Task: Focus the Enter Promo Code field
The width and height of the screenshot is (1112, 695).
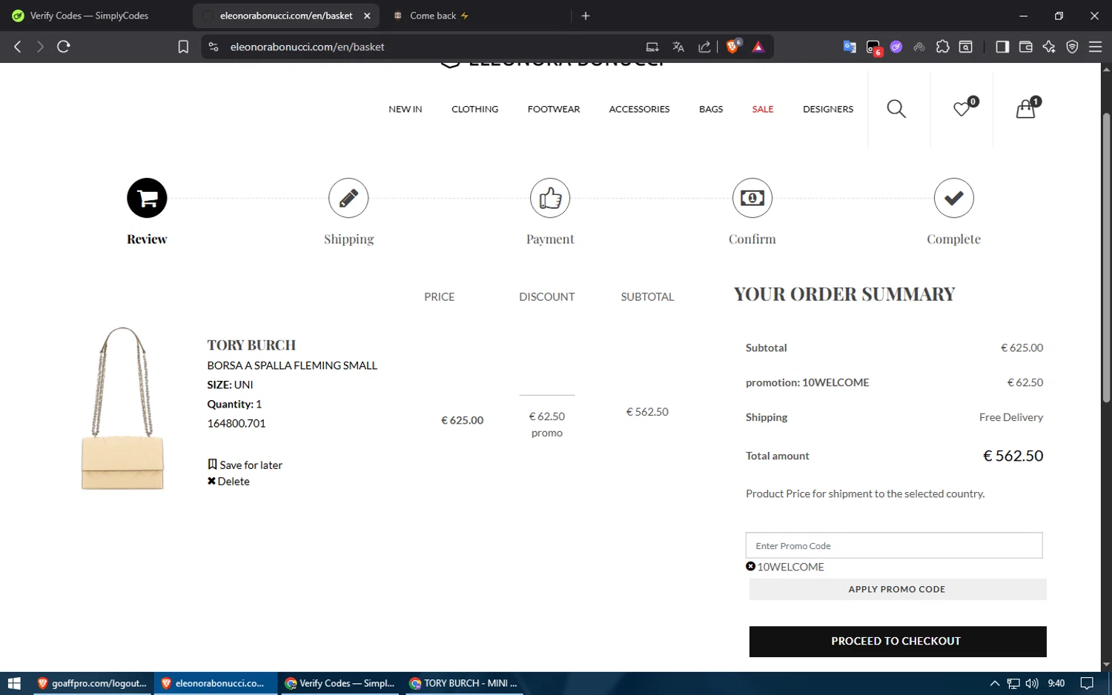Action: [x=894, y=545]
